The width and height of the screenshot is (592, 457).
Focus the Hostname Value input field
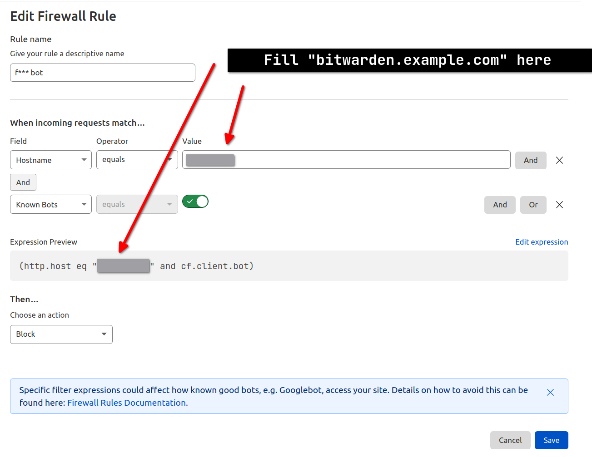[x=363, y=160]
